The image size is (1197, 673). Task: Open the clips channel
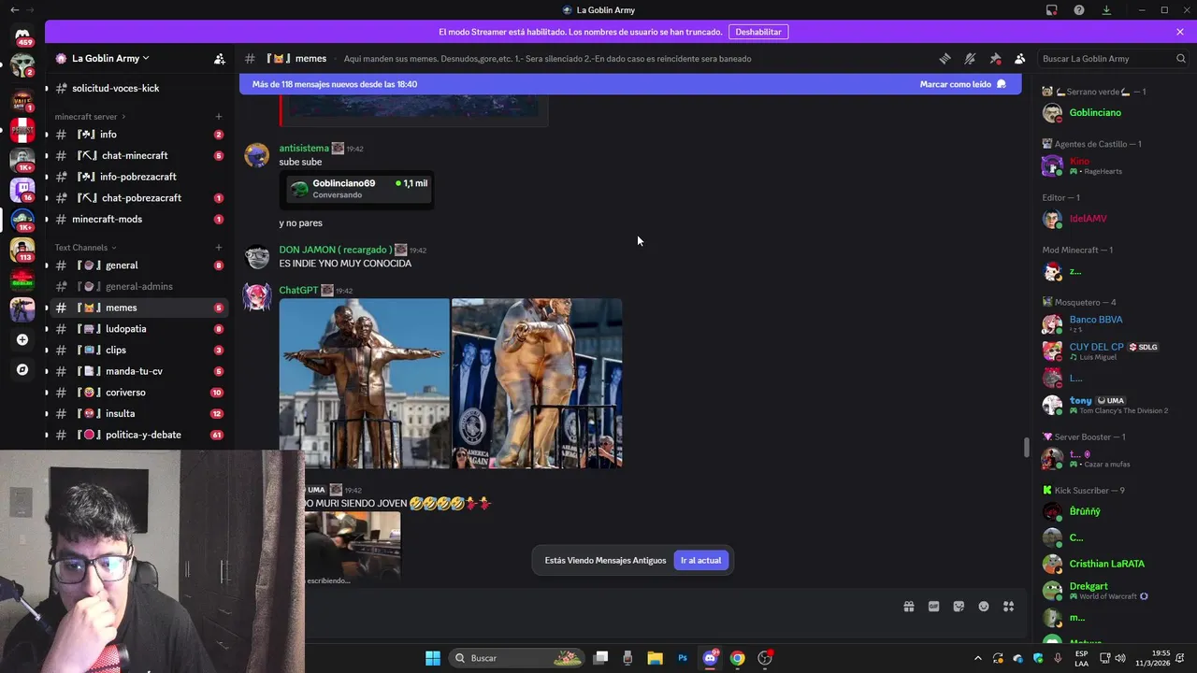pyautogui.click(x=138, y=351)
